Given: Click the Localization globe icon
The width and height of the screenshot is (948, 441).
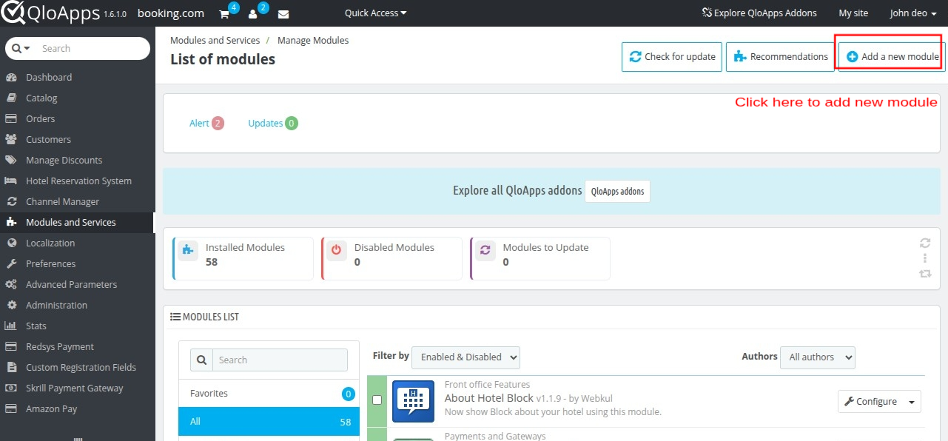Looking at the screenshot, I should pos(11,243).
